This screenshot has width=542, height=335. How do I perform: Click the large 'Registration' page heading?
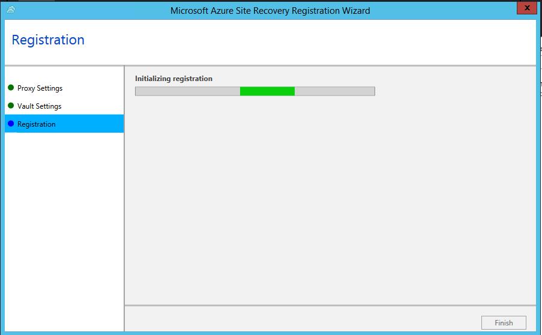pyautogui.click(x=48, y=40)
